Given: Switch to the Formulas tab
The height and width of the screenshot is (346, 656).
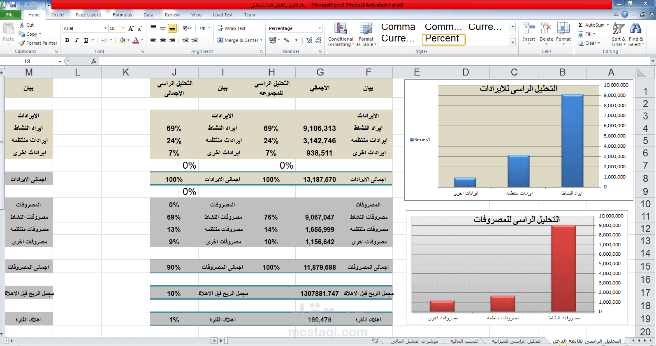Looking at the screenshot, I should pos(122,15).
